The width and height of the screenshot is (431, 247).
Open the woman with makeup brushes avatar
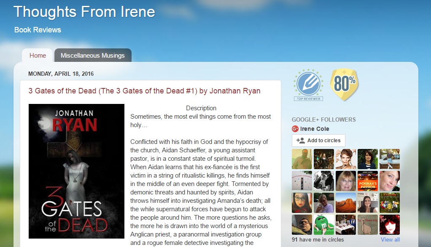pos(346,159)
